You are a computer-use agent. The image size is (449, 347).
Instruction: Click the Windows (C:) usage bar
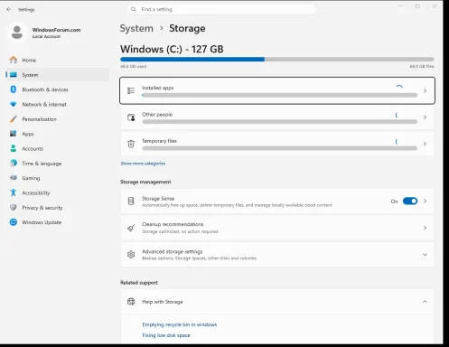[277, 60]
